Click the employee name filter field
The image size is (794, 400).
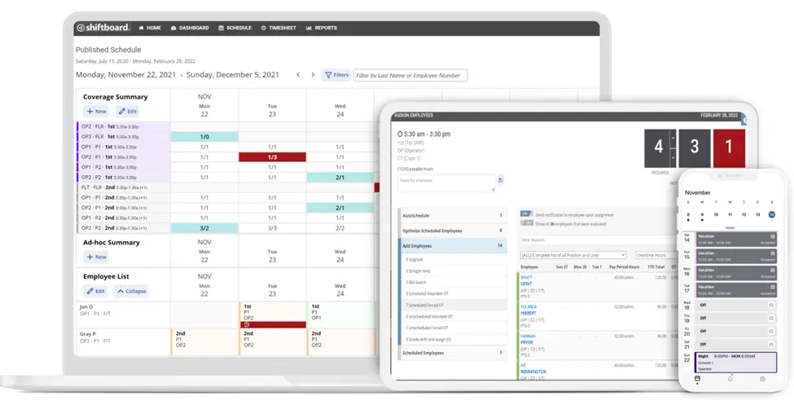click(410, 75)
